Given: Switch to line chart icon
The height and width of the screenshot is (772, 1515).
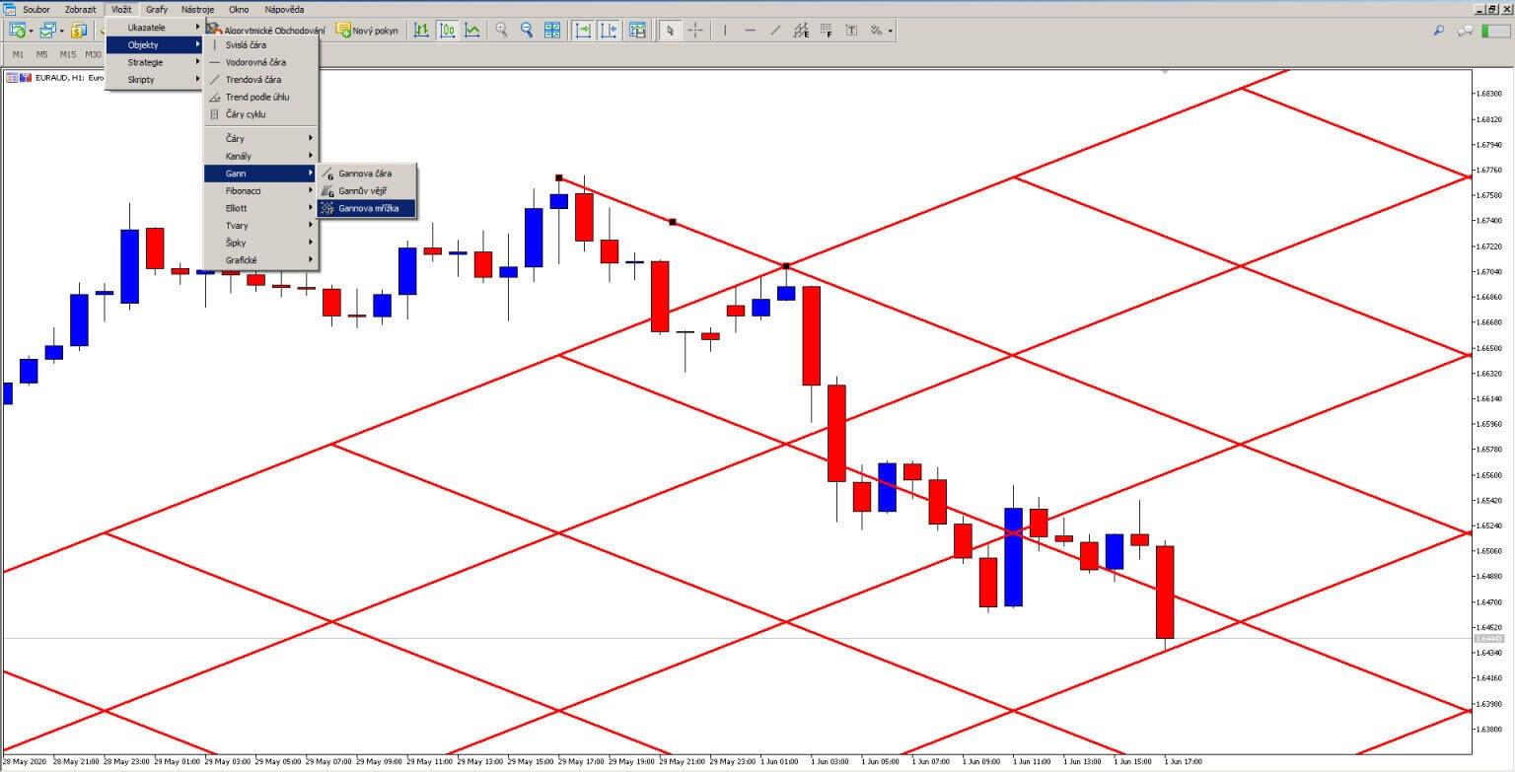Looking at the screenshot, I should coord(472,31).
